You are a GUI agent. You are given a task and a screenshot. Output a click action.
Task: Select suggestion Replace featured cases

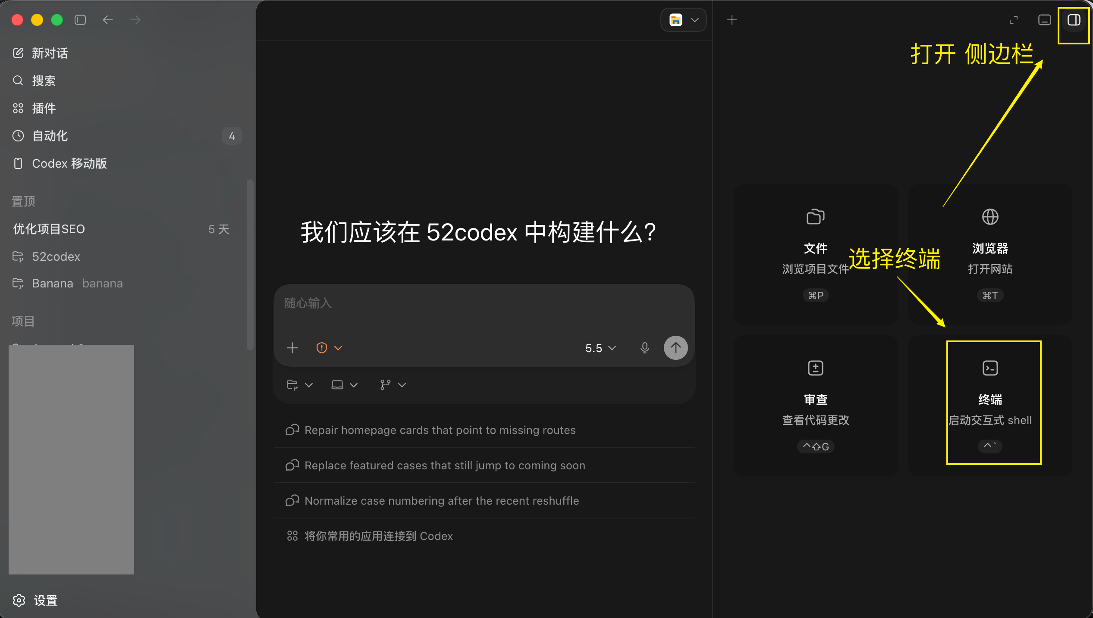pos(484,465)
